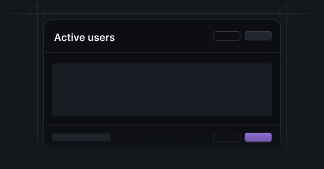
Task: Click empty footer space between placeholder bar and buttons
Action: coord(162,137)
